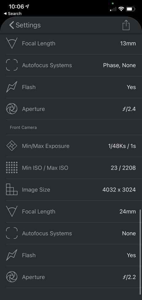Image resolution: width=142 pixels, height=300 pixels.
Task: Tap the Front Camera section header
Action: (x=23, y=127)
